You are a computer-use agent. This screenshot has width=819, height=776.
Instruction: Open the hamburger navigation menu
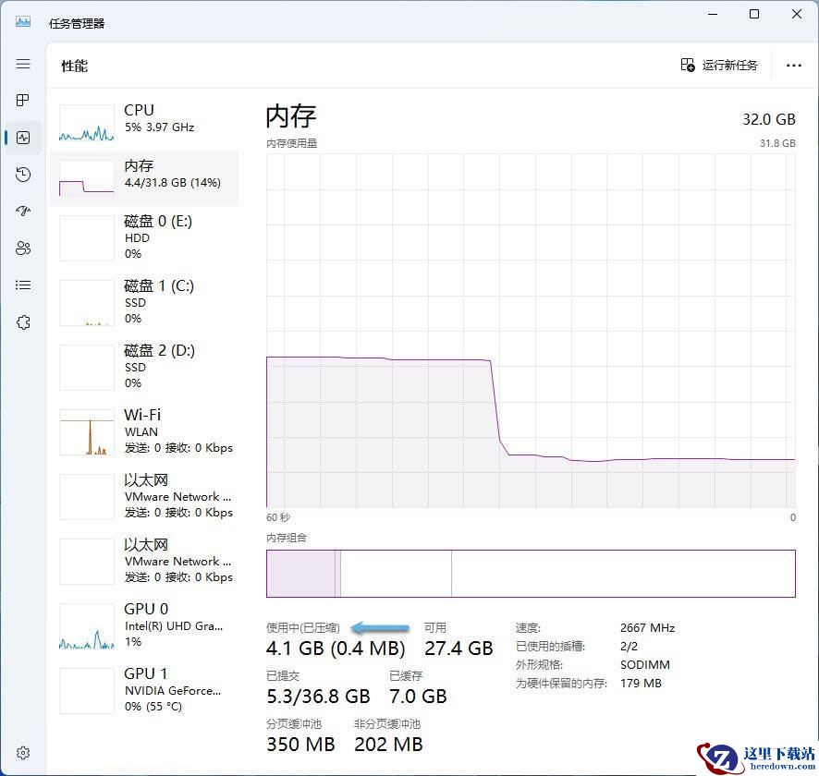click(23, 64)
